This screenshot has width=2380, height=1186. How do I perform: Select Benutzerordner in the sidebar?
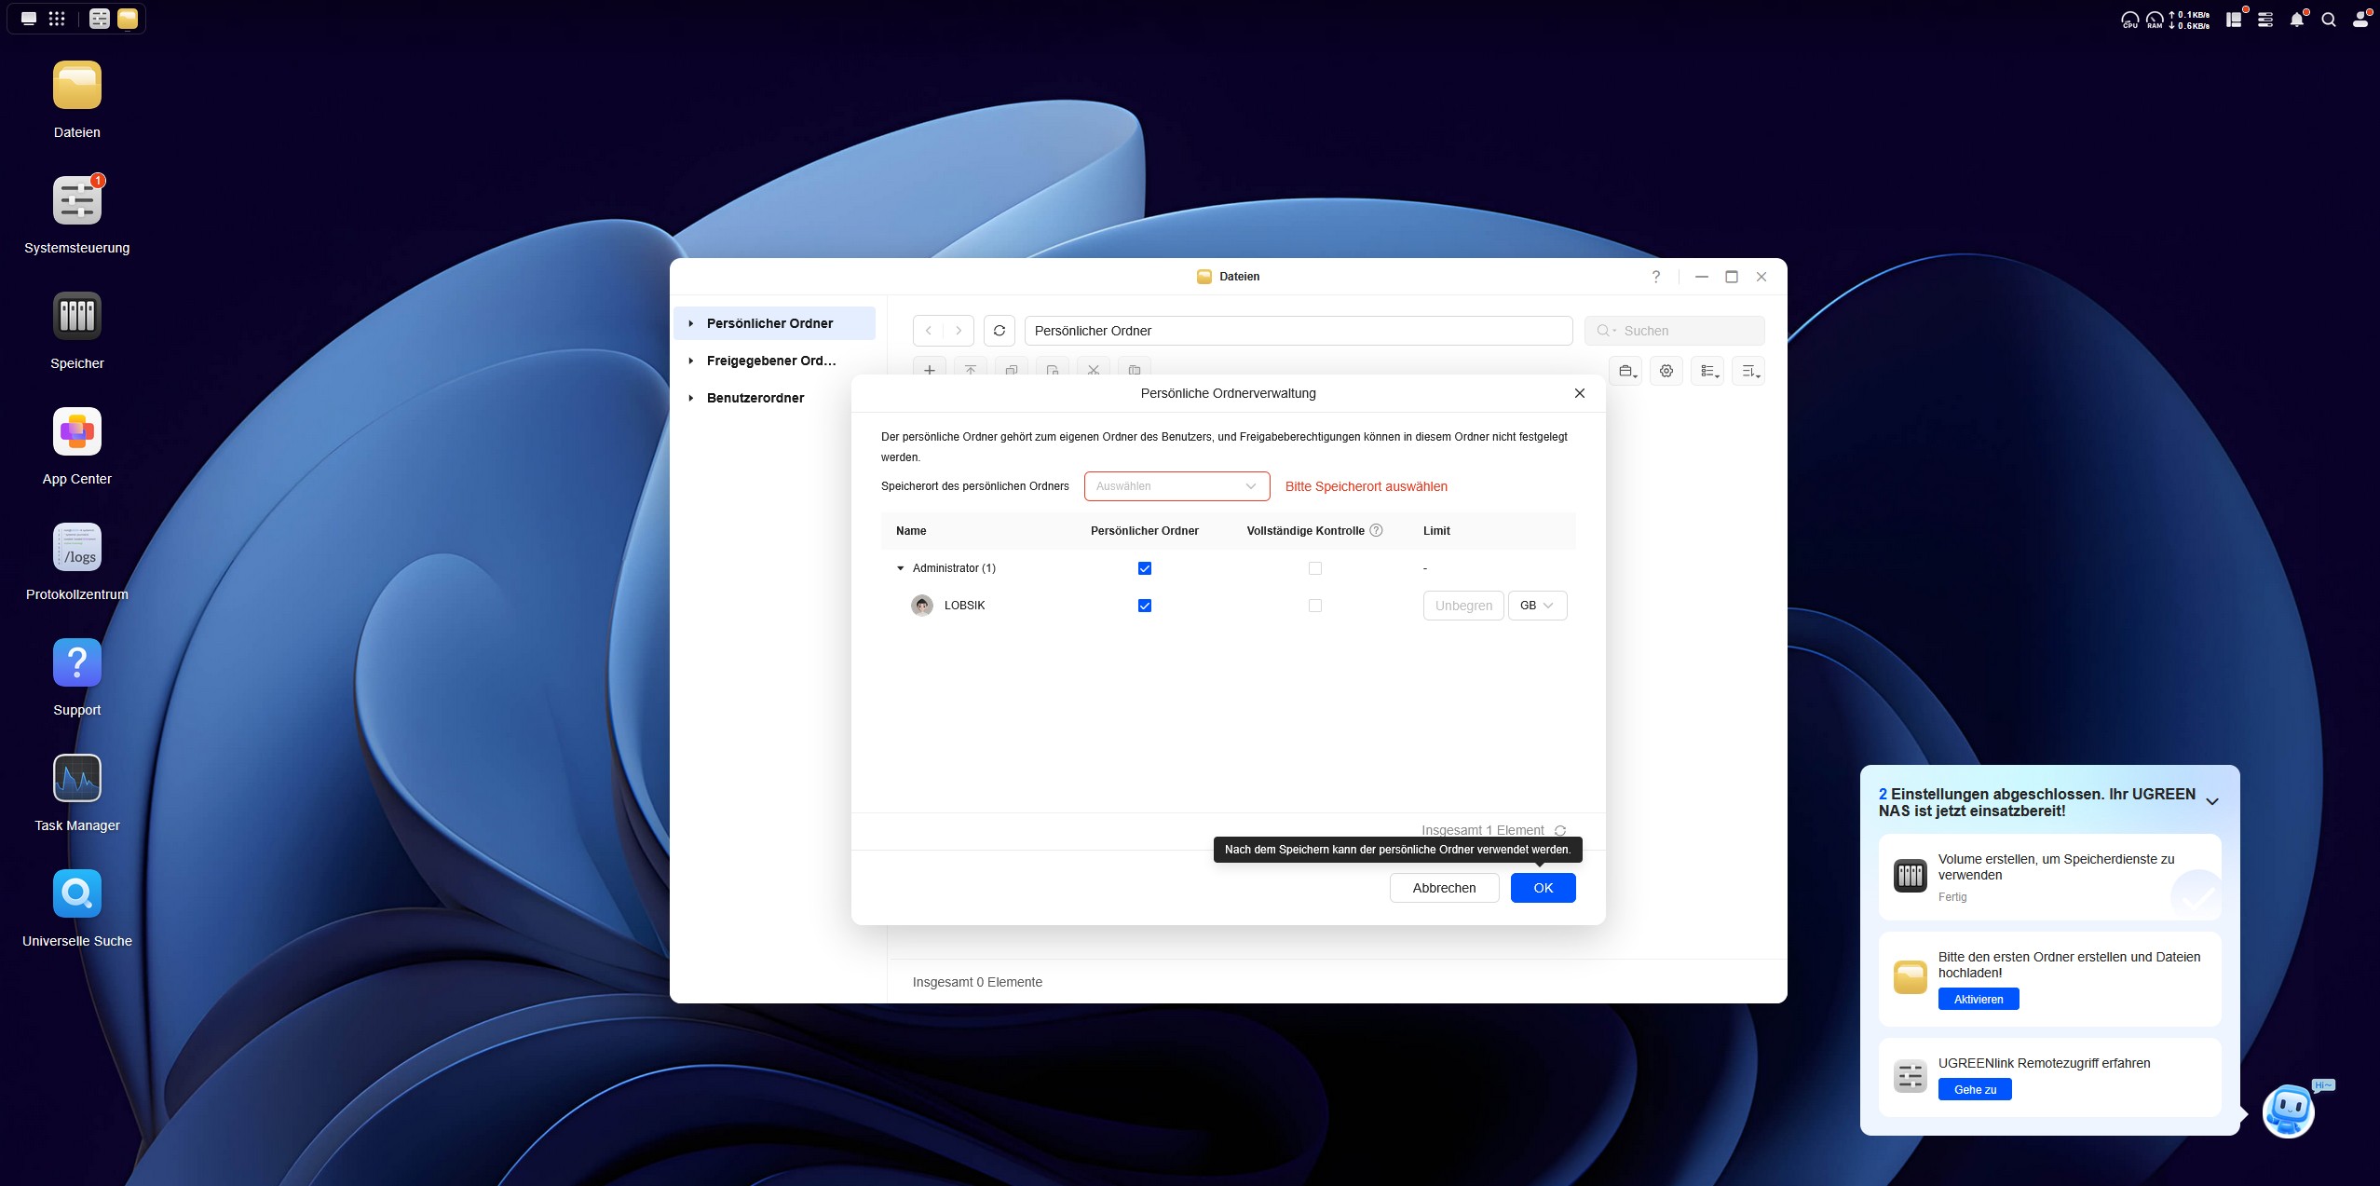click(755, 398)
